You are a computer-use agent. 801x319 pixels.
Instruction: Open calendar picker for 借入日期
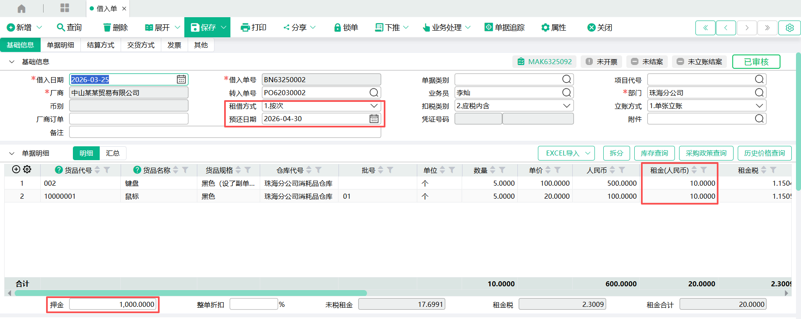(x=181, y=80)
